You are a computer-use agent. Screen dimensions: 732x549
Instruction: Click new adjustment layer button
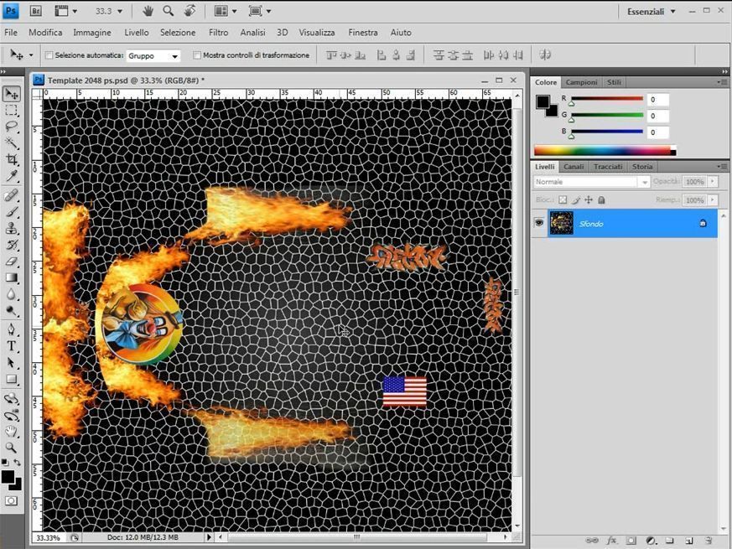[651, 541]
